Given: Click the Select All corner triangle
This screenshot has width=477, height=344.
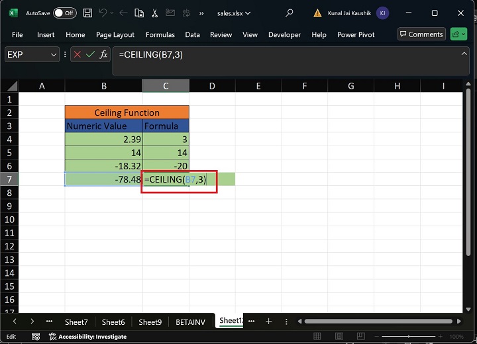Looking at the screenshot, I should [11, 86].
